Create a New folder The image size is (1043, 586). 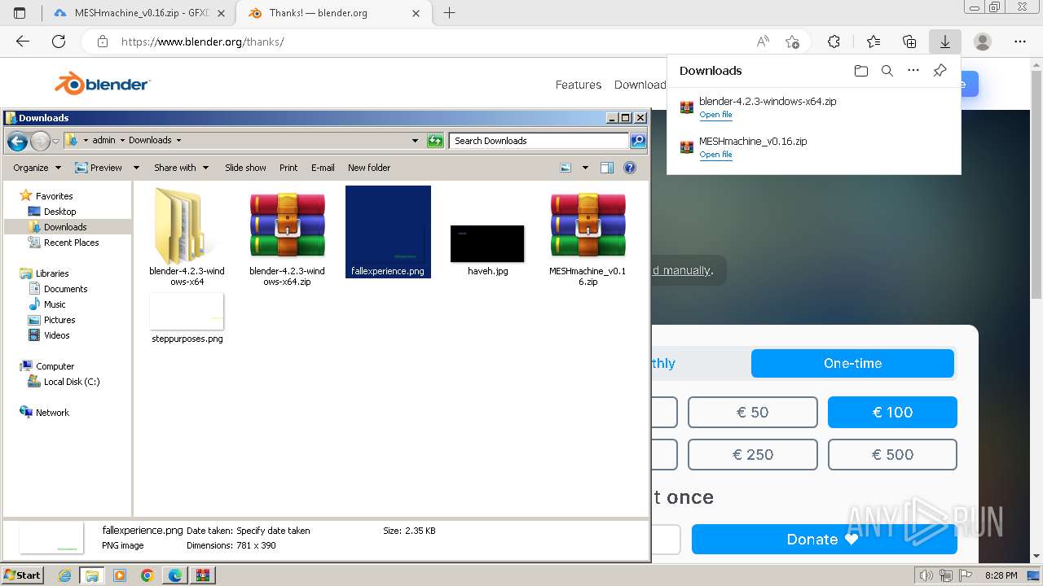(x=369, y=168)
